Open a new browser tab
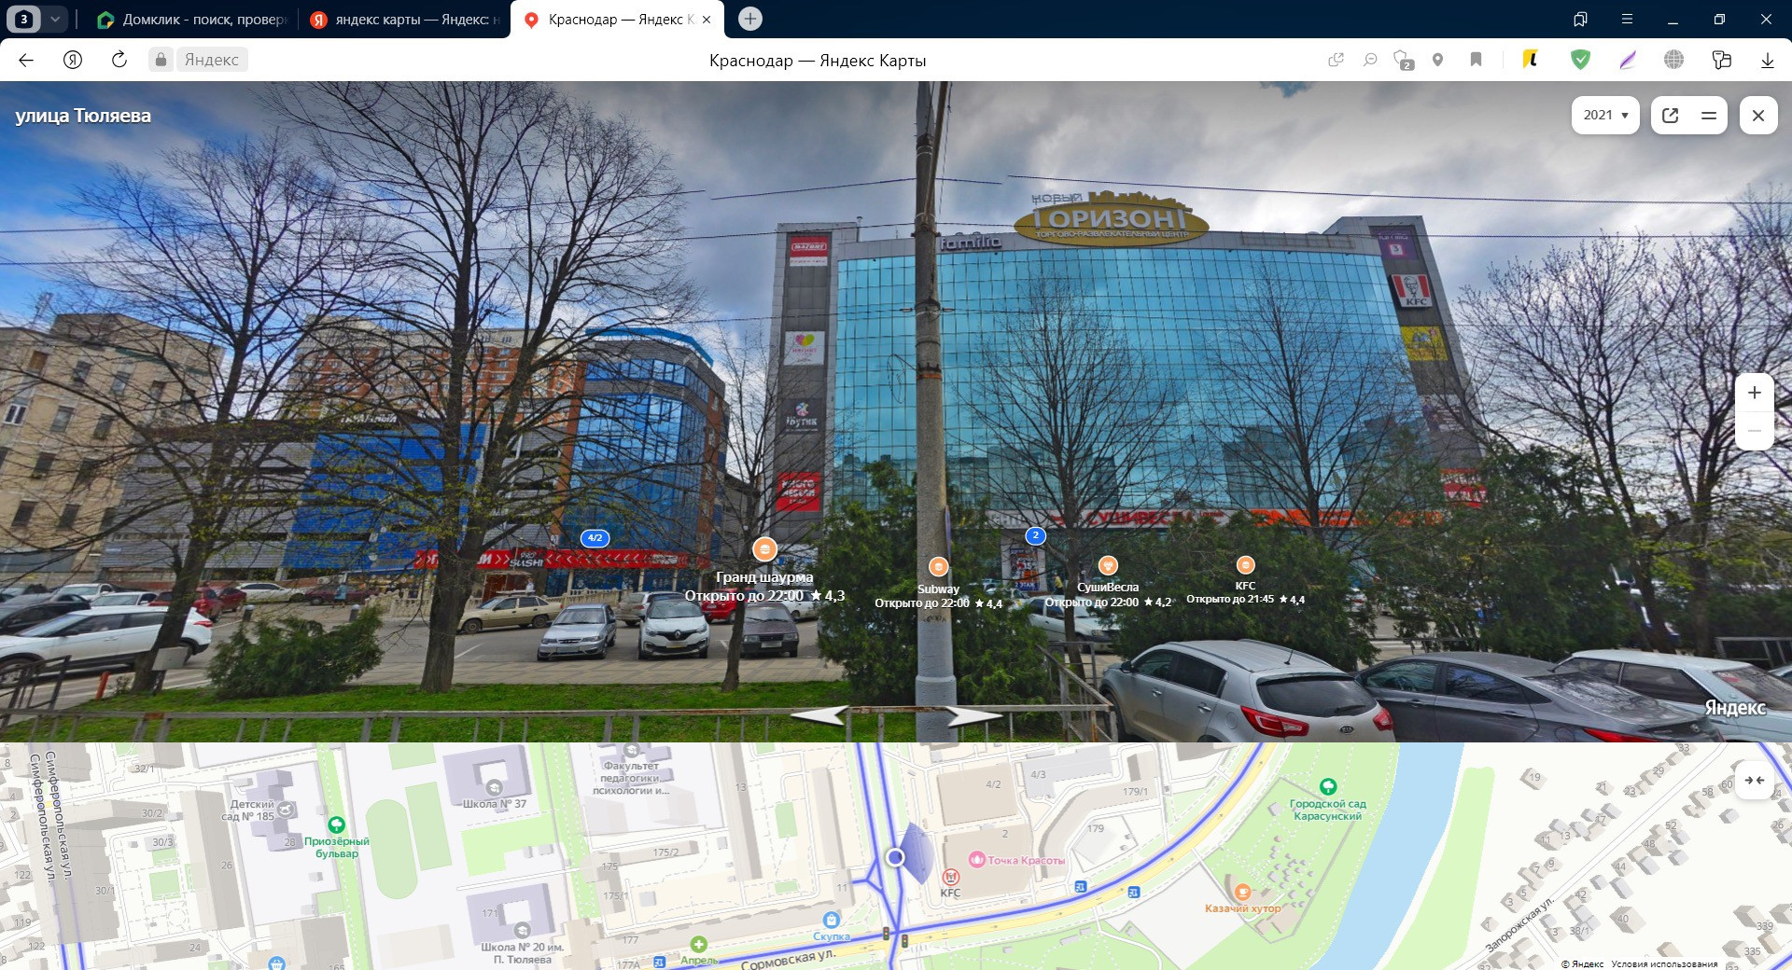The height and width of the screenshot is (970, 1792). (749, 19)
